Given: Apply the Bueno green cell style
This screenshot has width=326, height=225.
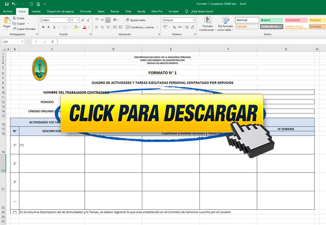Looking at the screenshot, I should 271,20.
